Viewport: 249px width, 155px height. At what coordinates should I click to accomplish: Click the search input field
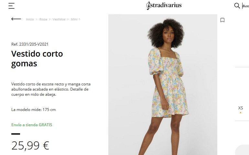click(x=245, y=6)
